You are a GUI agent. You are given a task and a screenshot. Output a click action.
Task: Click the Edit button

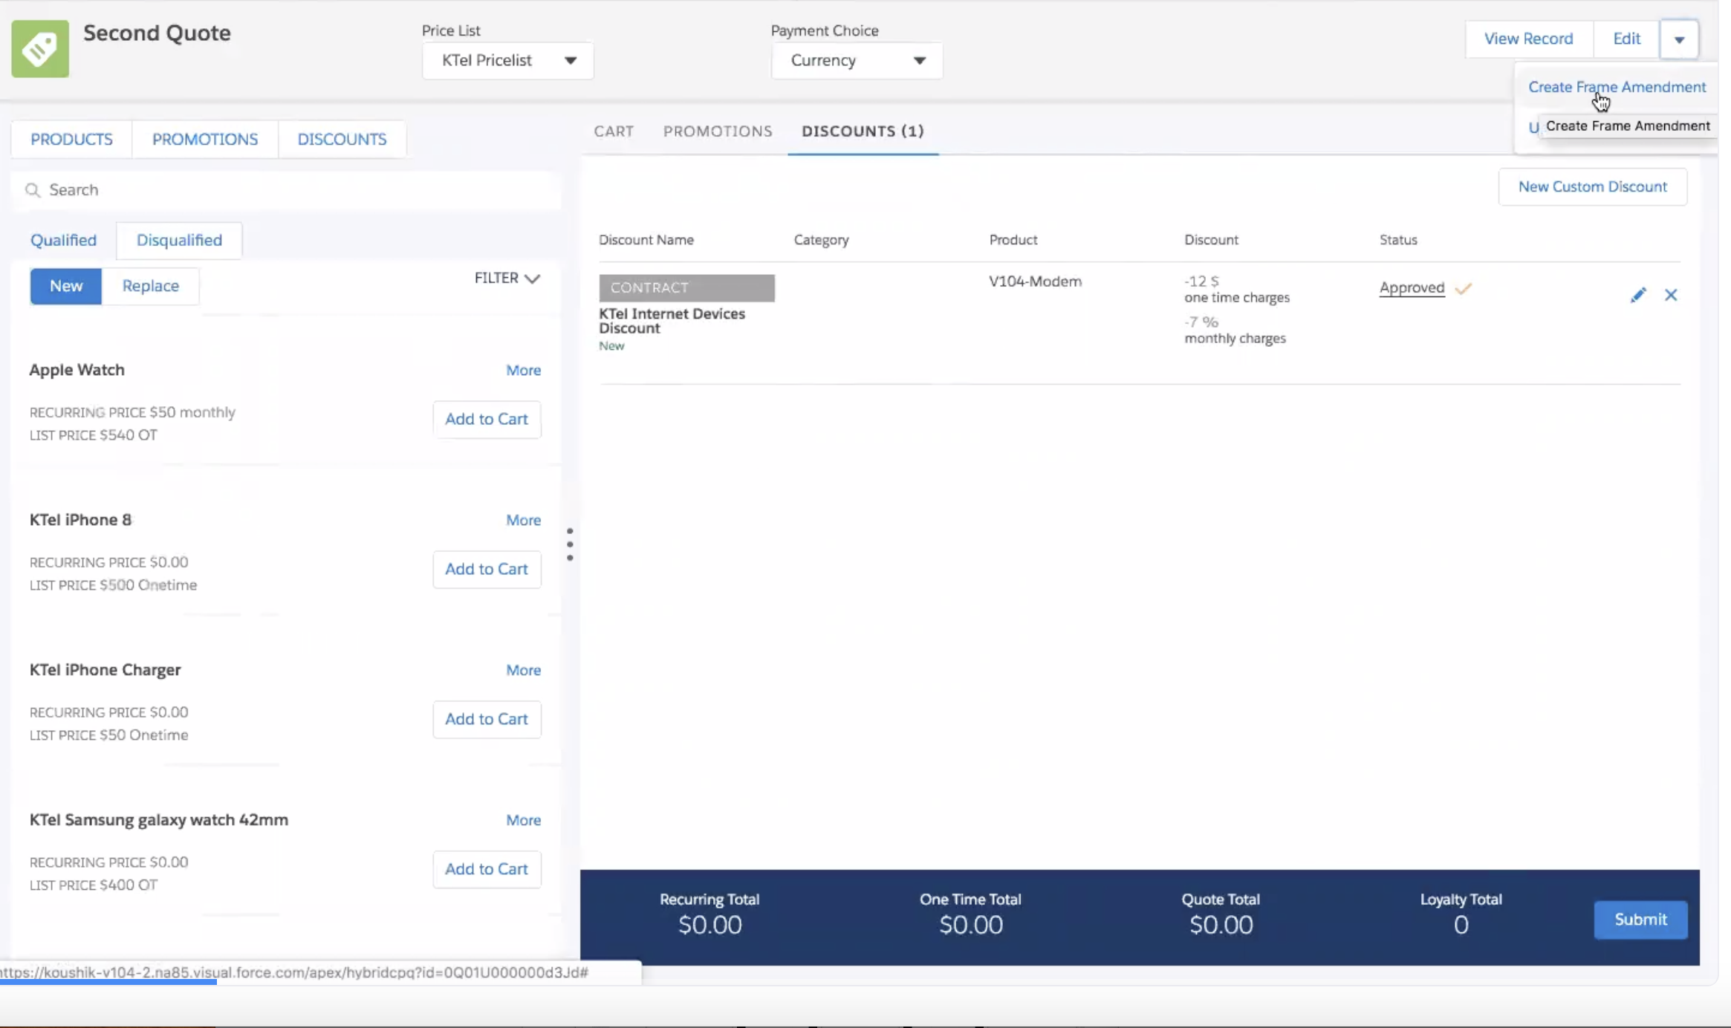pos(1626,39)
